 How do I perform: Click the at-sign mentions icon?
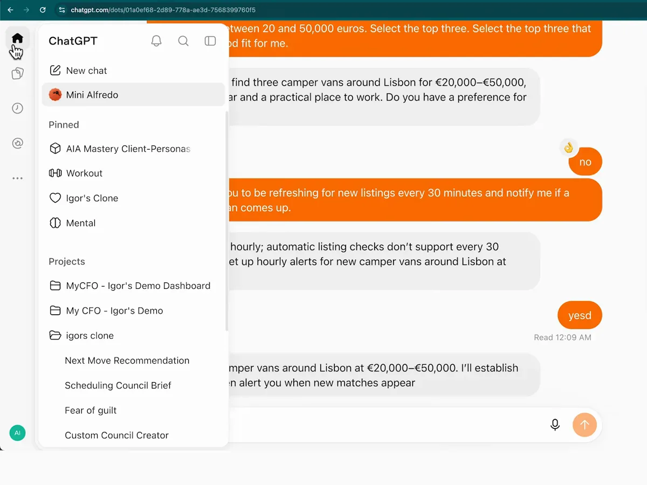pos(17,143)
